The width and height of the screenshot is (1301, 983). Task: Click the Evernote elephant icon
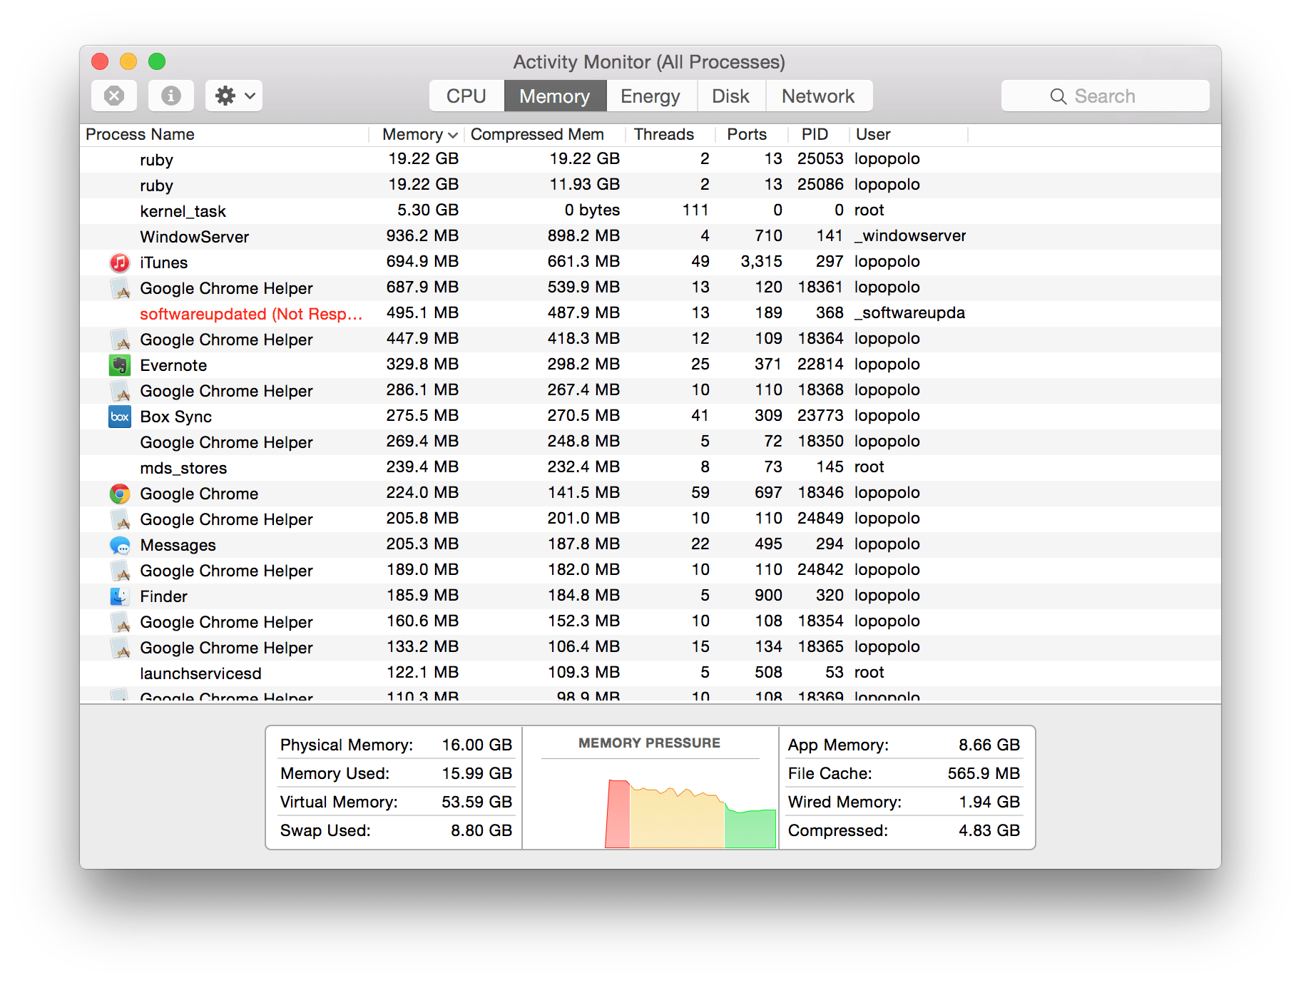click(120, 365)
